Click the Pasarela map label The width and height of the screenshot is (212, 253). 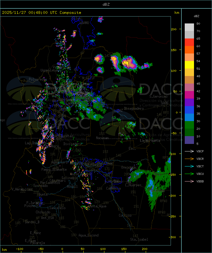tap(37, 243)
